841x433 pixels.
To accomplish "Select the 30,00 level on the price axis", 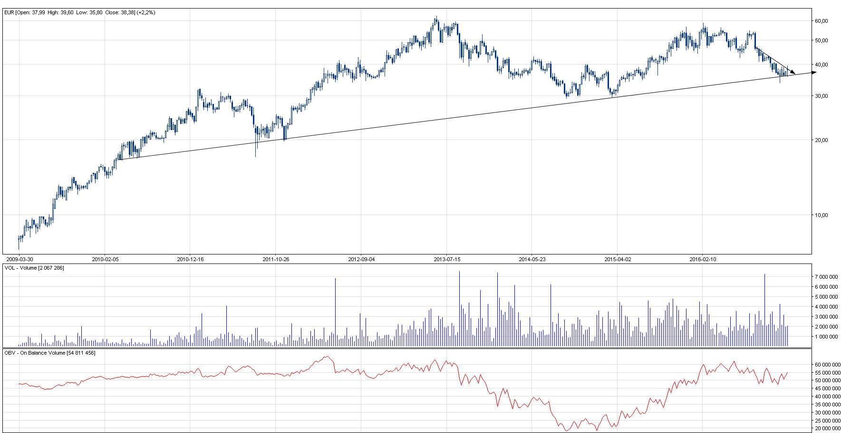I will [x=821, y=96].
